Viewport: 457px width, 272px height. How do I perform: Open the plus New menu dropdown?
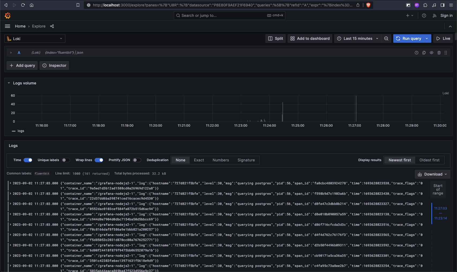tap(410, 15)
